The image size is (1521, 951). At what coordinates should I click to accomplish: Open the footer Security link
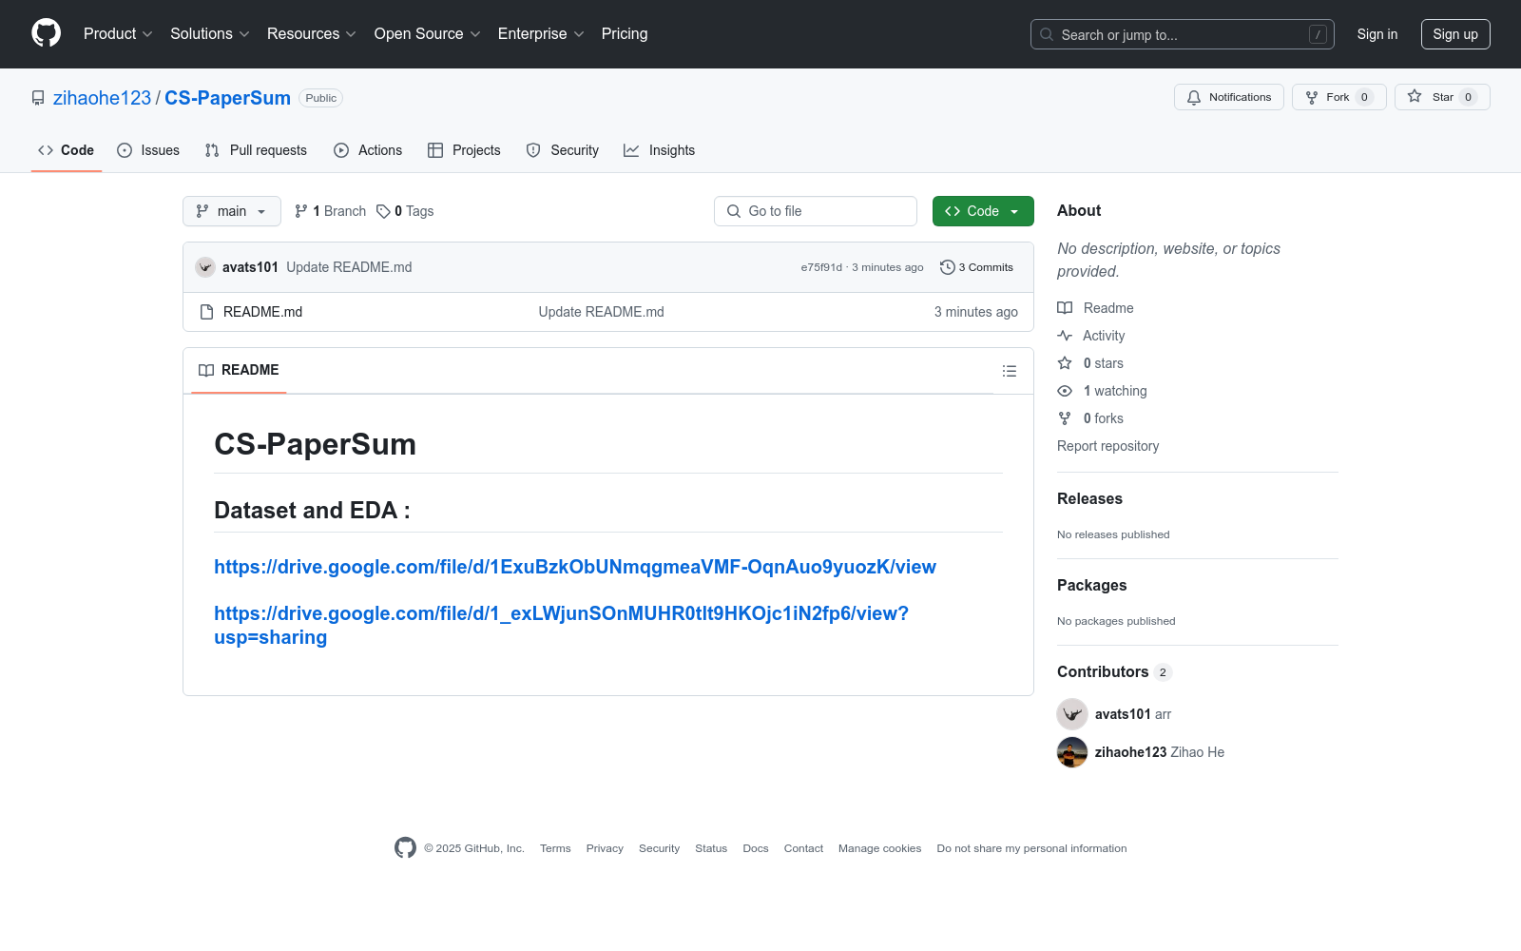pyautogui.click(x=659, y=848)
